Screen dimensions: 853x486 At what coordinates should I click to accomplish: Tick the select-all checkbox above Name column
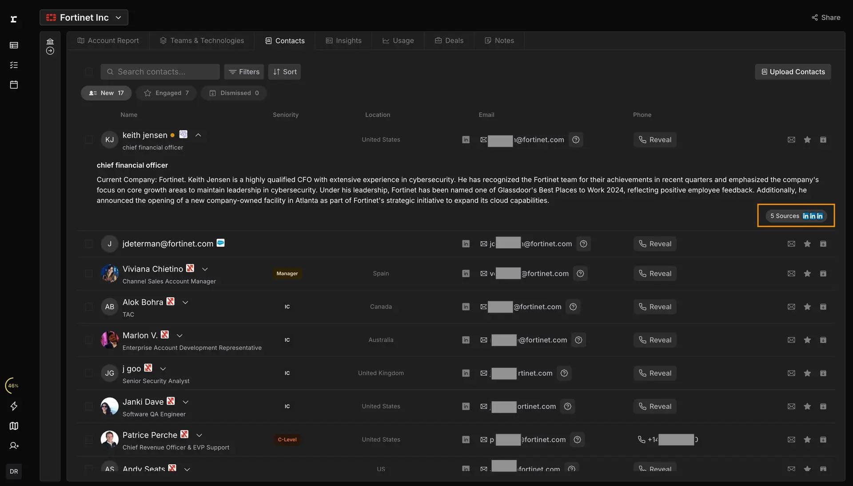click(89, 71)
